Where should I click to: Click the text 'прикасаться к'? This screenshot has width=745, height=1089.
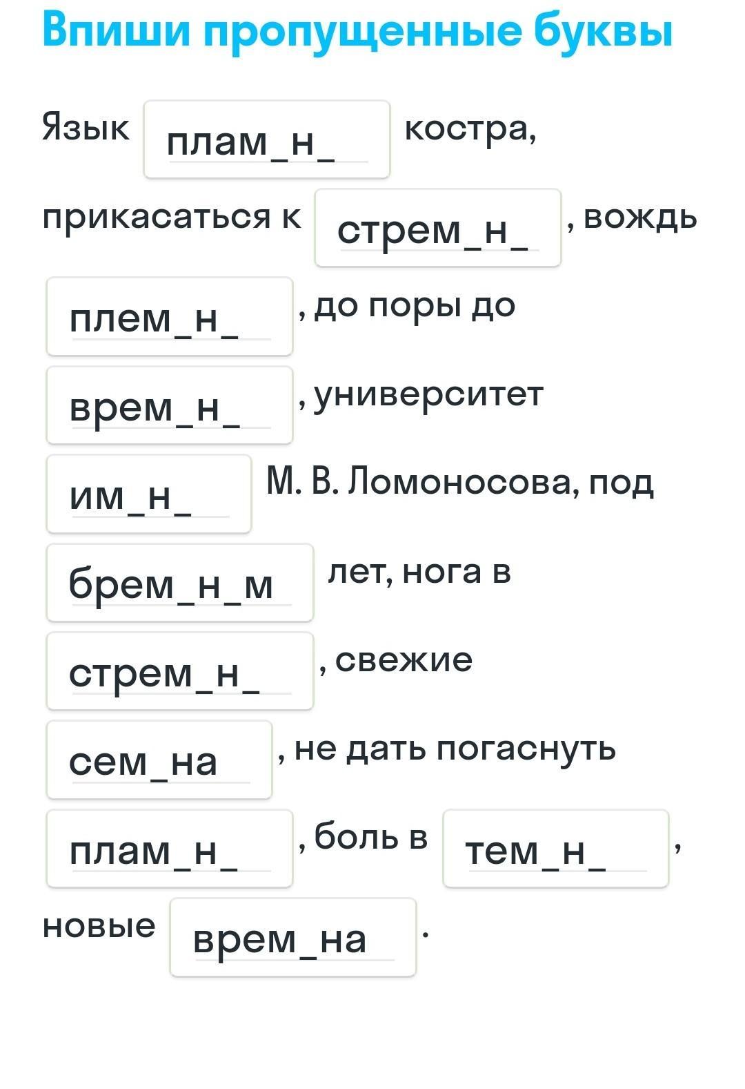tap(172, 217)
